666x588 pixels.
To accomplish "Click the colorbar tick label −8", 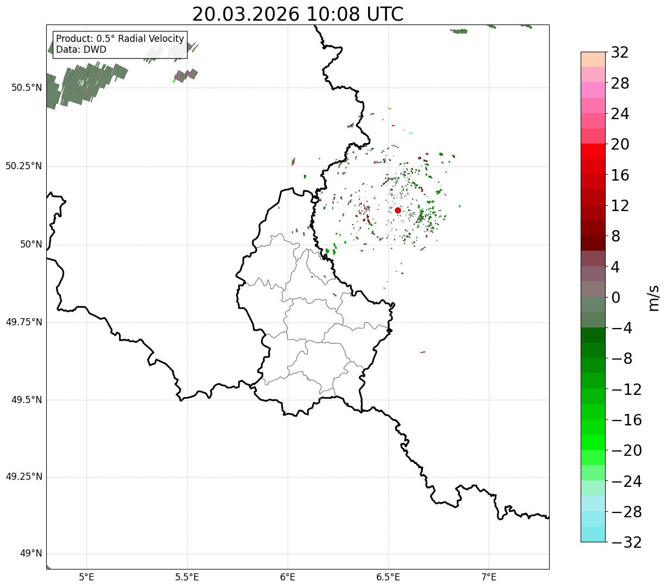I will [x=621, y=358].
